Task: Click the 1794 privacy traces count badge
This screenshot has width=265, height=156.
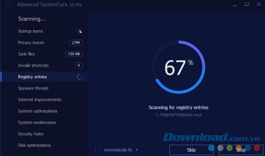Action: point(76,43)
